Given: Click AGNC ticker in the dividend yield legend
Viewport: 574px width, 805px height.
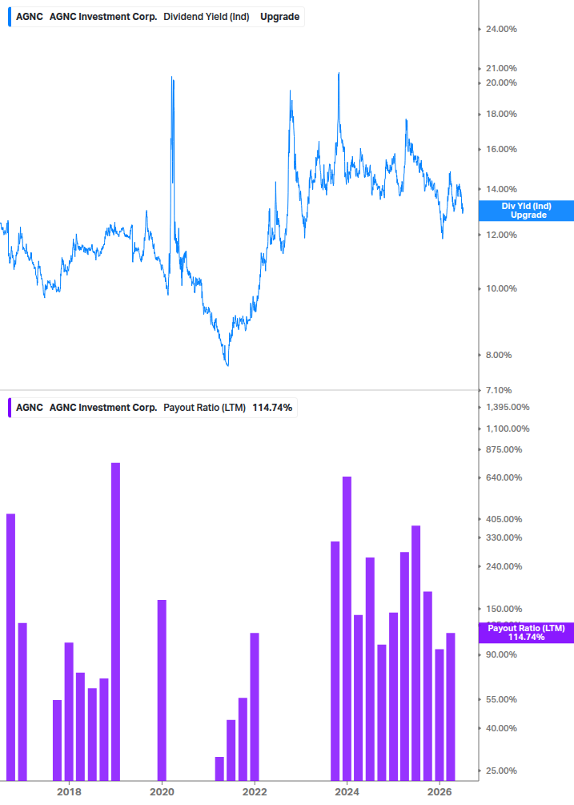Looking at the screenshot, I should 30,17.
